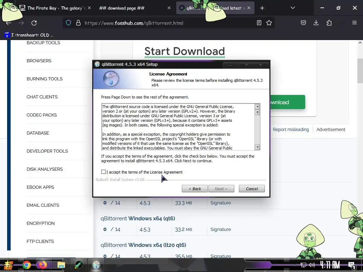The height and width of the screenshot is (272, 363).
Task: Open the DATABASE category
Action: coord(38,133)
